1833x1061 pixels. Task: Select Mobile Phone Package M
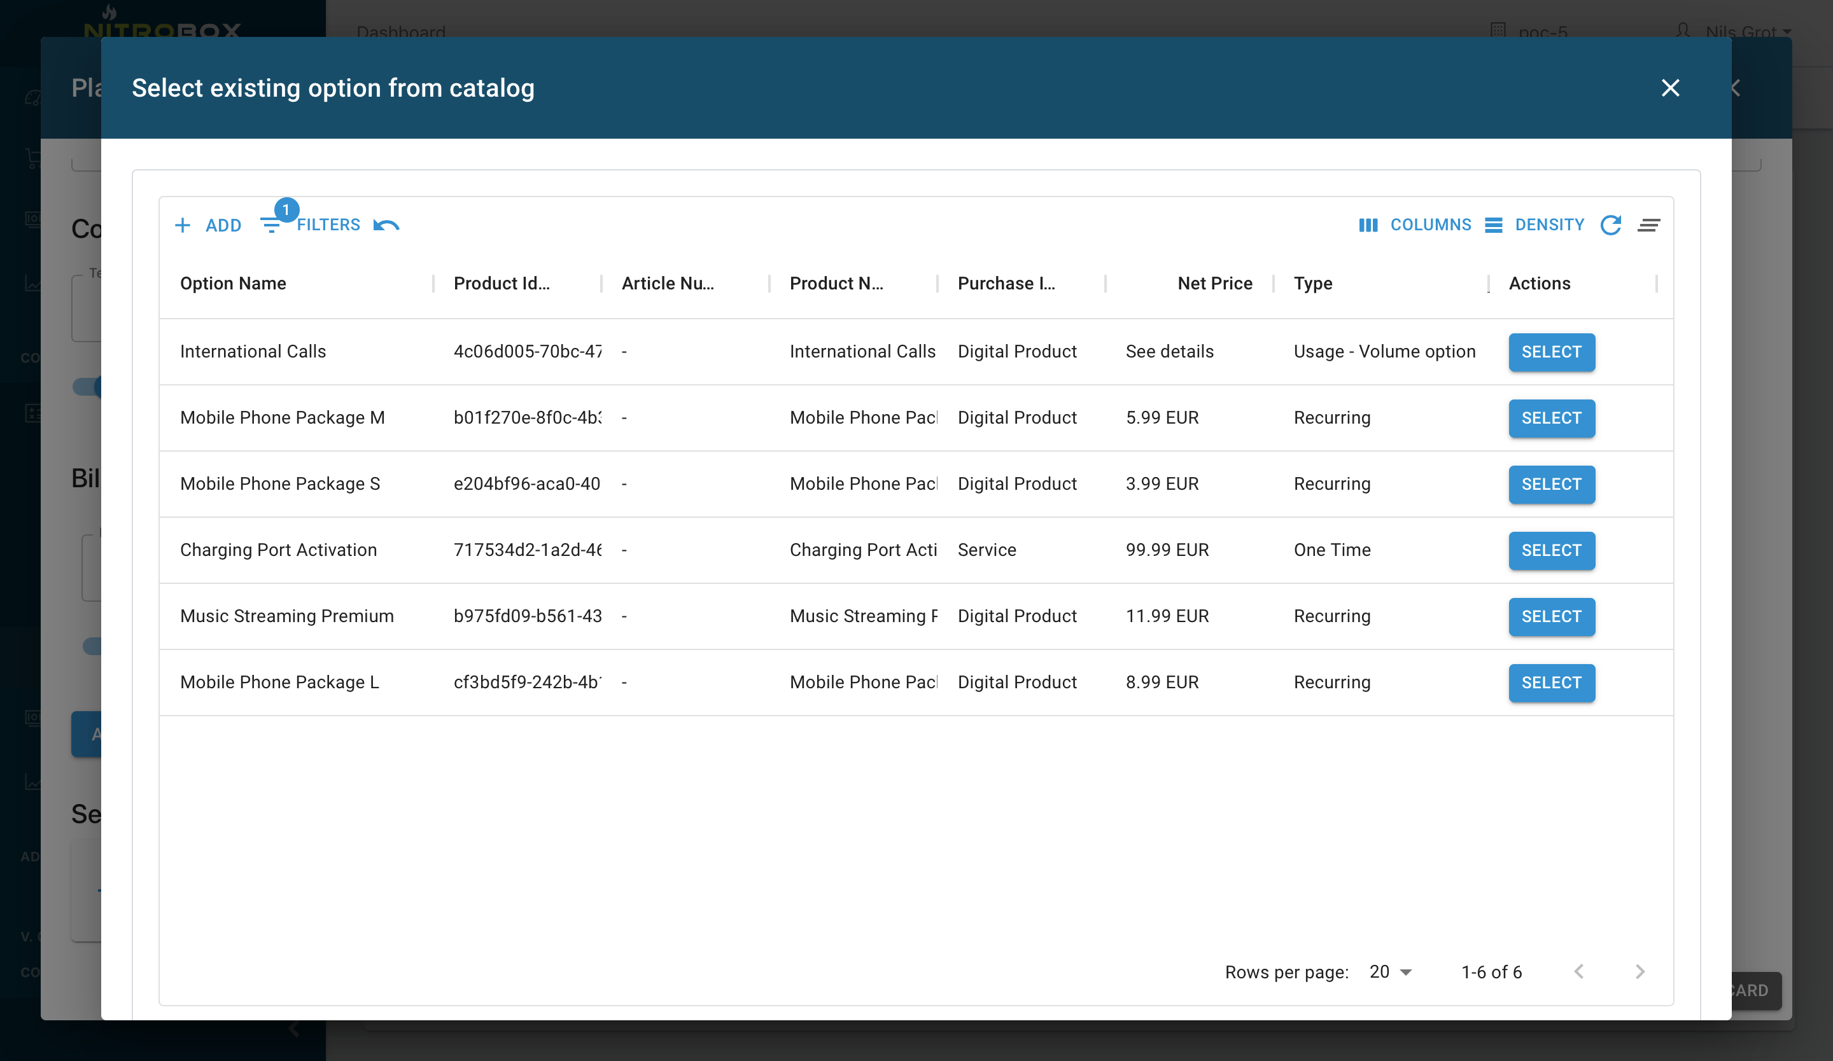[x=1551, y=419]
